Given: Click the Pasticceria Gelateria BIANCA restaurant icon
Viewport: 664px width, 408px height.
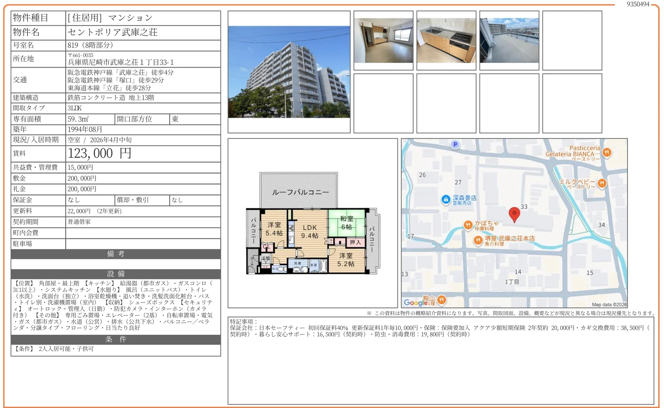Looking at the screenshot, I should [607, 152].
